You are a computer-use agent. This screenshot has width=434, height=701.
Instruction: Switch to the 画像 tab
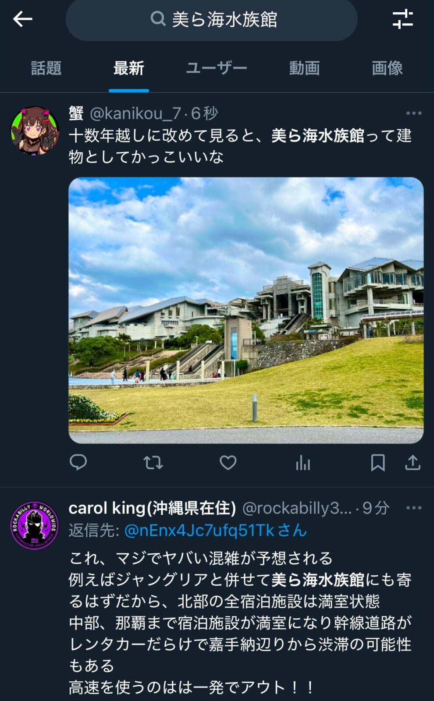coord(387,68)
